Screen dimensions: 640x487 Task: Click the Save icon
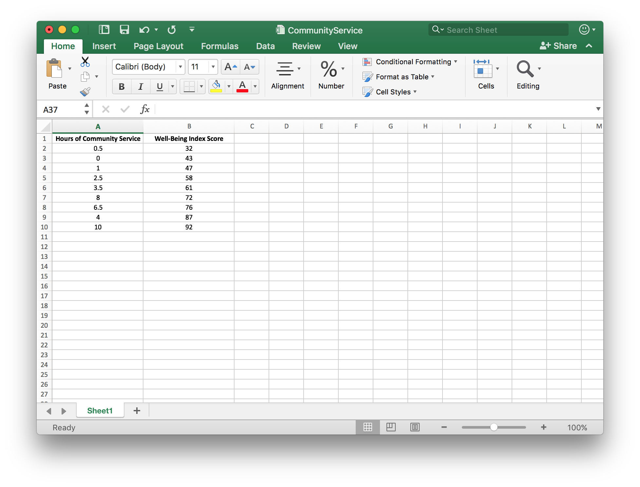(124, 29)
